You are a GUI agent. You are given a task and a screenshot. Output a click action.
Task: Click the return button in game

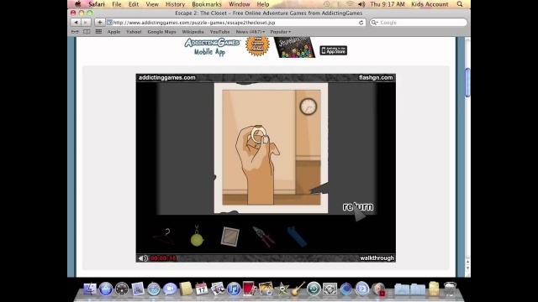pyautogui.click(x=358, y=207)
